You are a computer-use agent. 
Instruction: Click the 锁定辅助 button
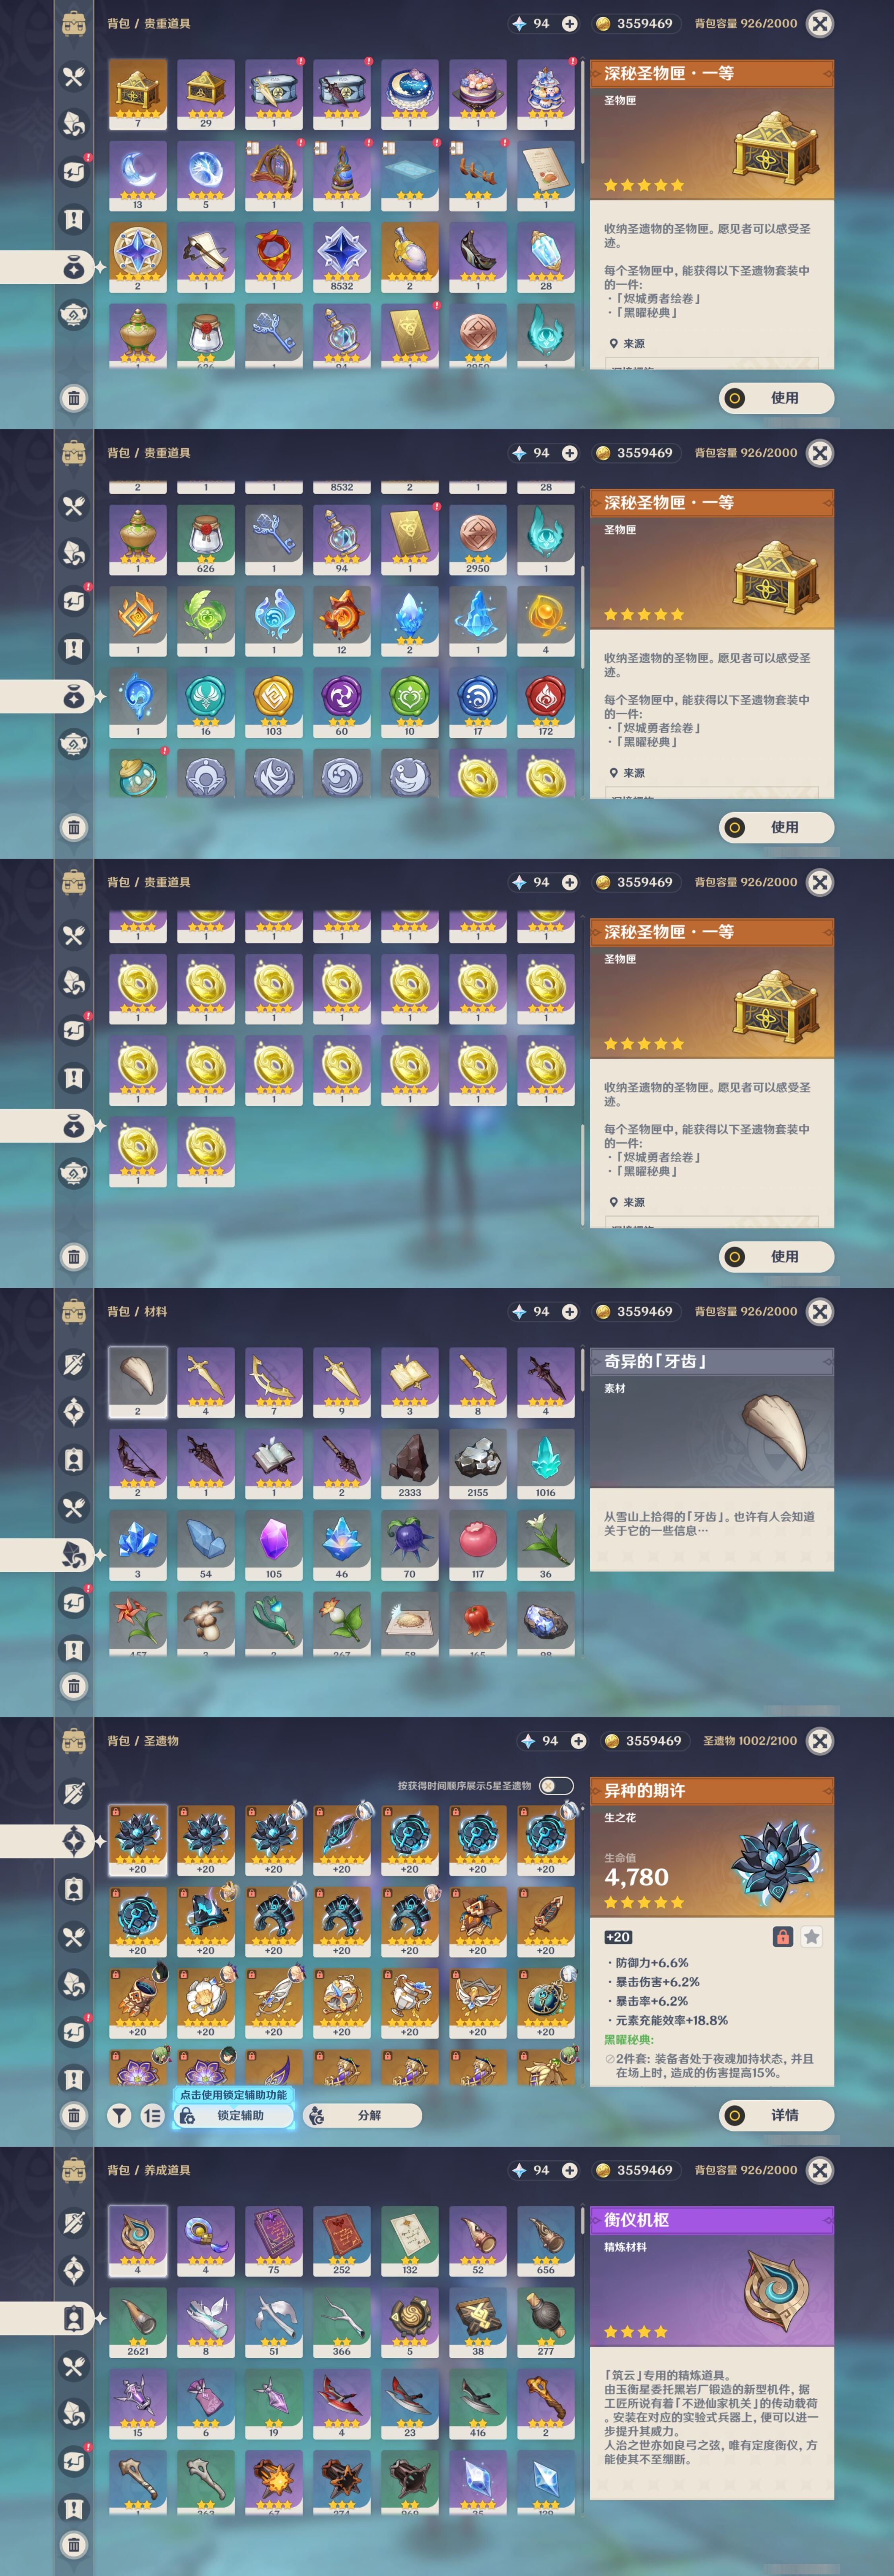234,2115
